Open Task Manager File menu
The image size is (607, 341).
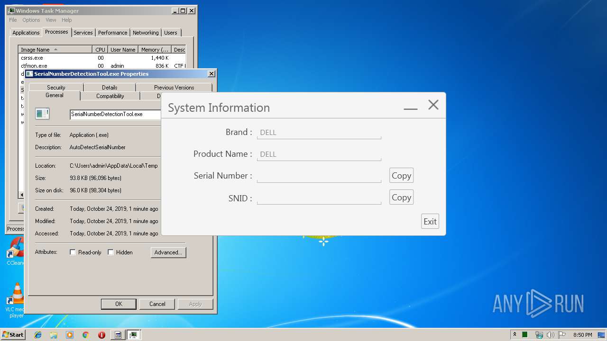point(13,20)
